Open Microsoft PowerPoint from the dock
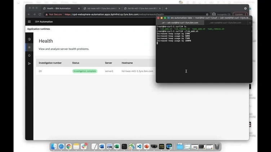Screen dimensions: 271x152 (147, 147)
